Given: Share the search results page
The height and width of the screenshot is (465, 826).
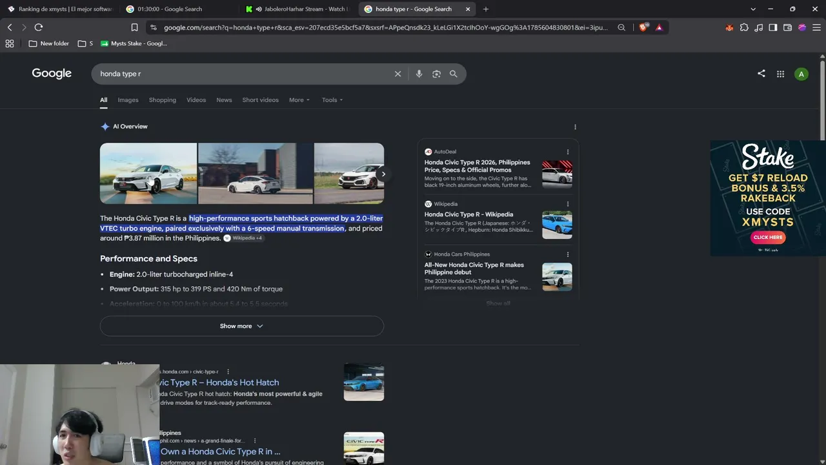Looking at the screenshot, I should coord(761,74).
